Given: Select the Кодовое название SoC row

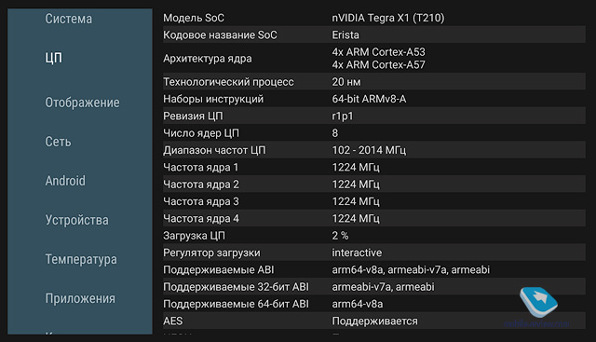Looking at the screenshot, I should (374, 34).
